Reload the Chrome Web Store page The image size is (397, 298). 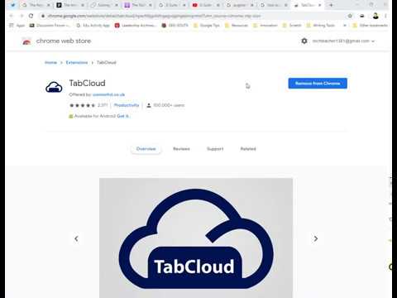click(31, 16)
